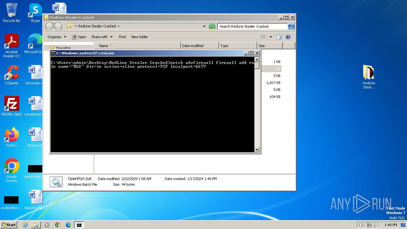Screen dimensions: 407x229
Task: Click the search magnifier button
Action: click(291, 26)
